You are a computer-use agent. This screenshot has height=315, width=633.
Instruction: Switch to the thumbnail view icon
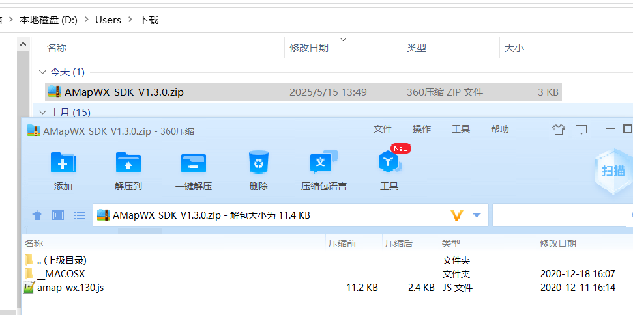point(58,215)
